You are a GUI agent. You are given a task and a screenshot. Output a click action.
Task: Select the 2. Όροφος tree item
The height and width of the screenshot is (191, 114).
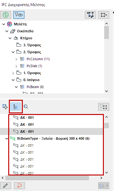[32, 52]
